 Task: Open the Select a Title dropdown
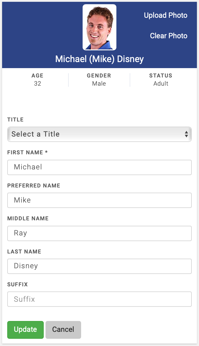point(99,134)
